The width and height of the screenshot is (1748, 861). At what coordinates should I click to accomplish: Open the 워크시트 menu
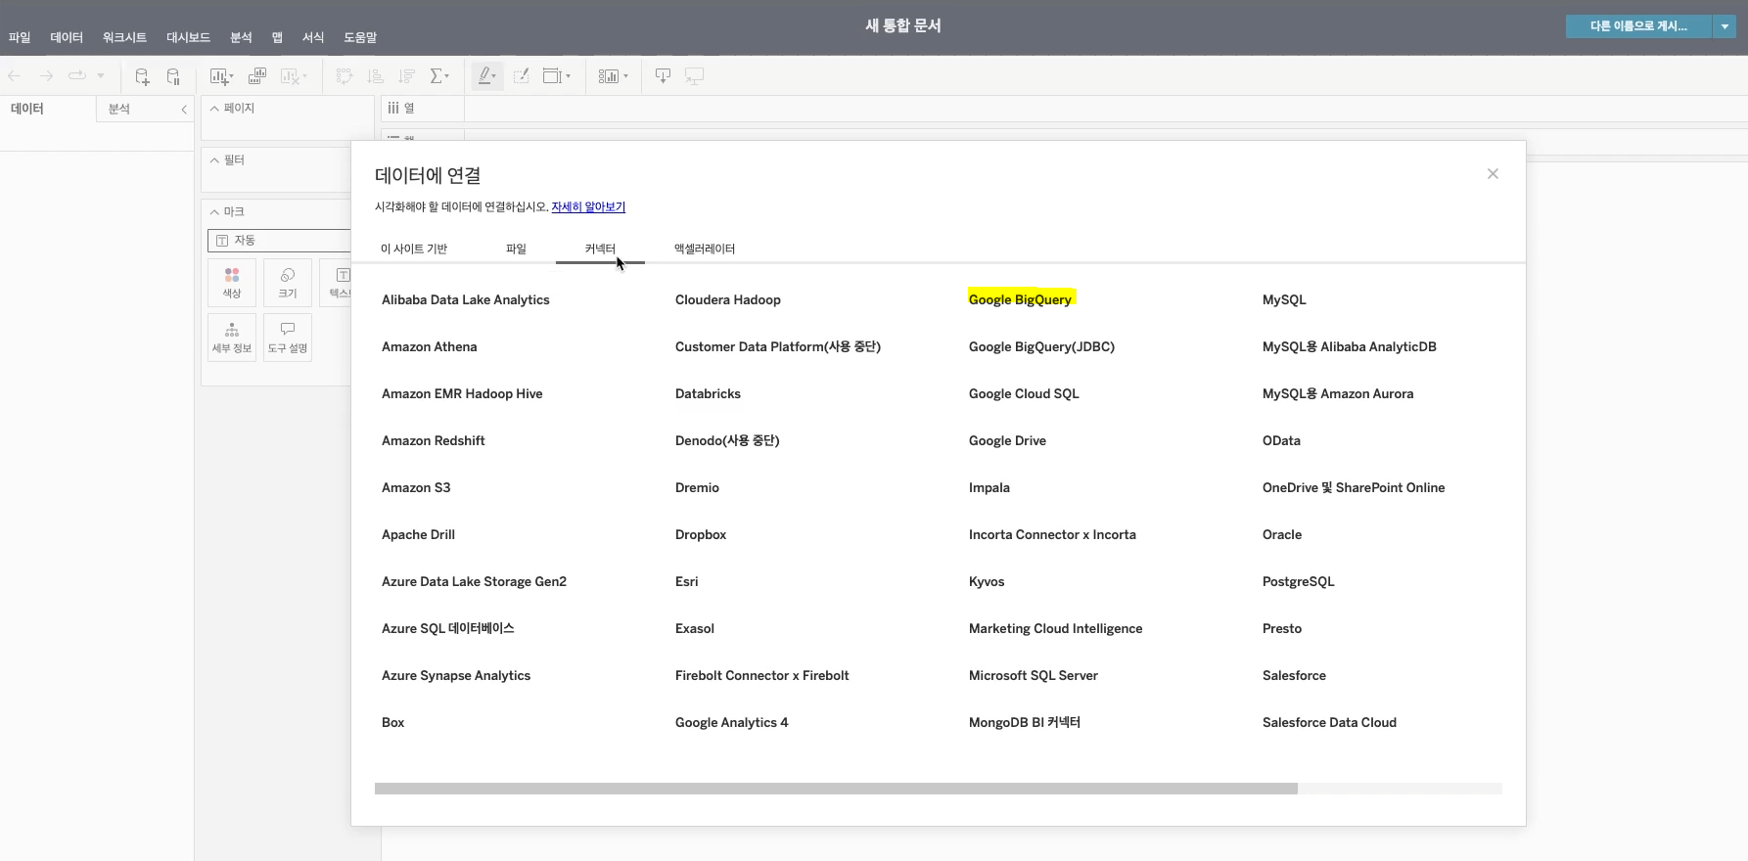click(x=124, y=37)
